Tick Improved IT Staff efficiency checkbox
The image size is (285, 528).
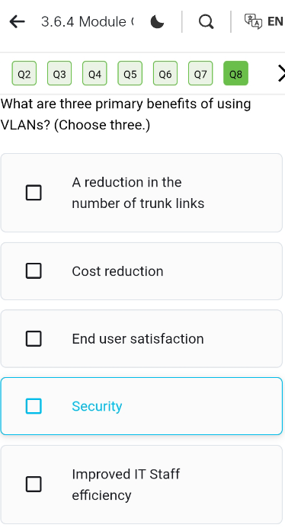[34, 485]
